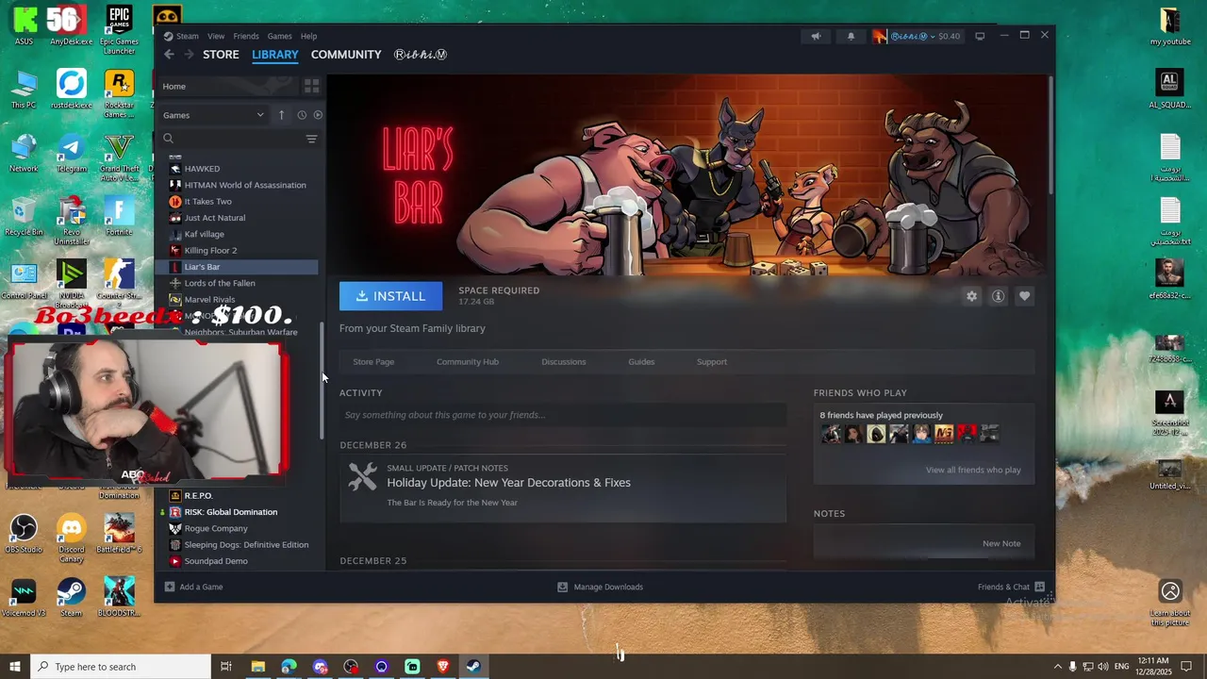Open Liar's Bar settings gear
The width and height of the screenshot is (1207, 679).
[971, 296]
